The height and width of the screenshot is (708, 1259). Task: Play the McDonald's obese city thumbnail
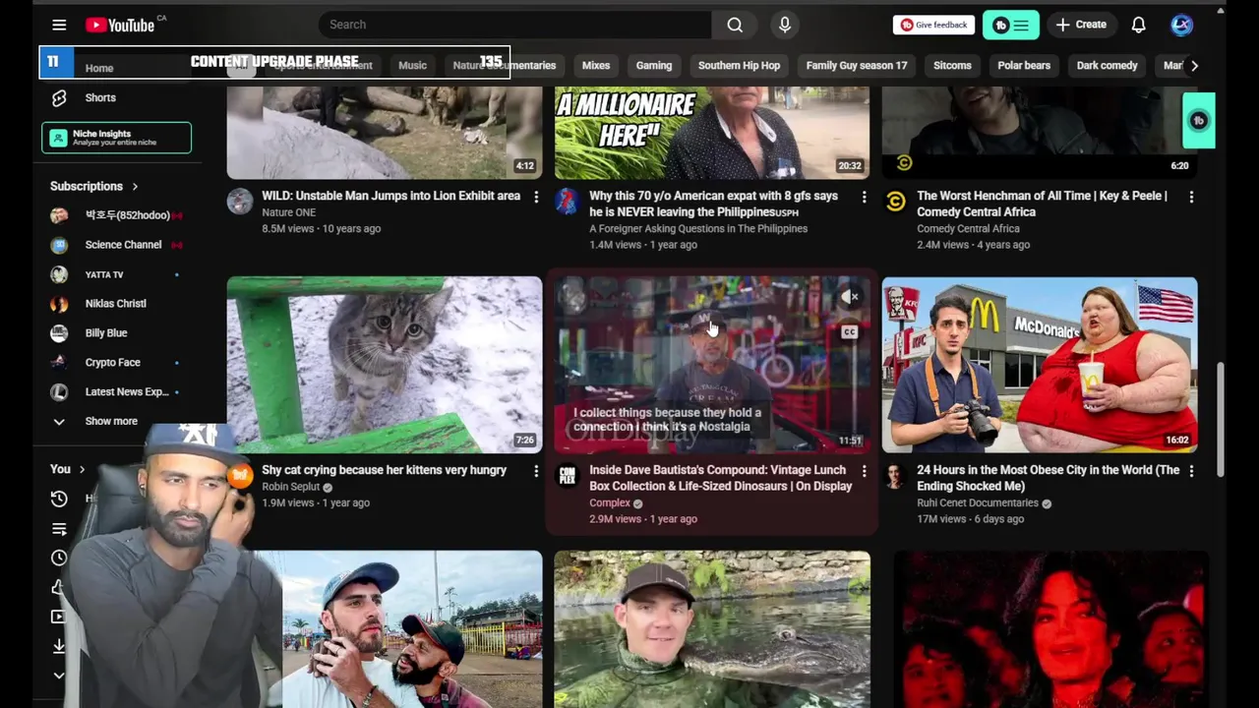point(1040,364)
